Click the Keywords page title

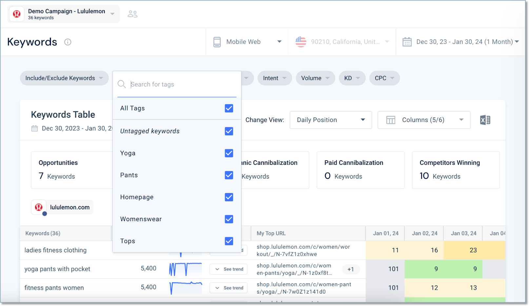(32, 42)
